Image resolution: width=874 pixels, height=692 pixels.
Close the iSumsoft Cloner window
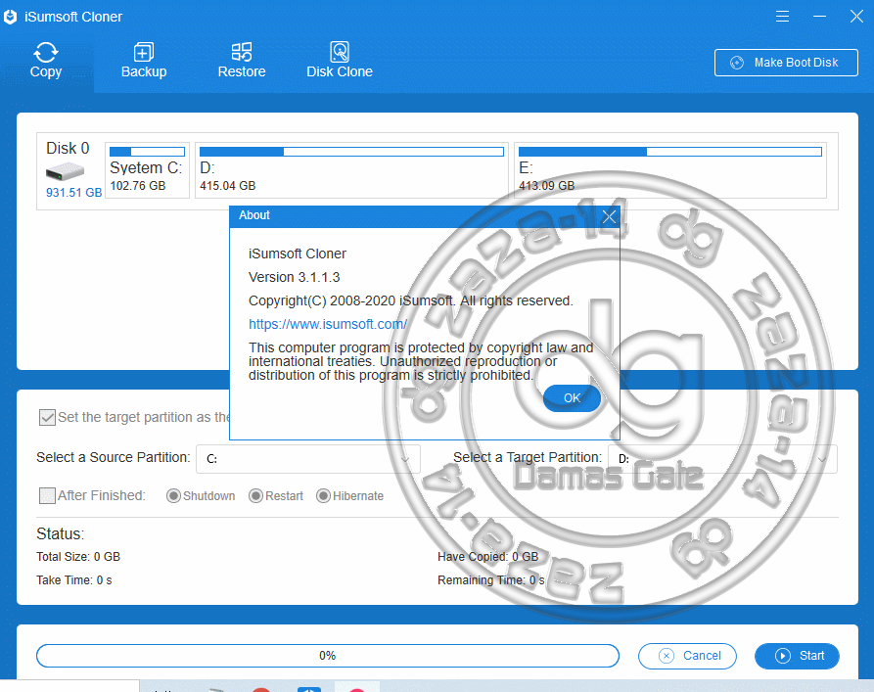[x=856, y=17]
